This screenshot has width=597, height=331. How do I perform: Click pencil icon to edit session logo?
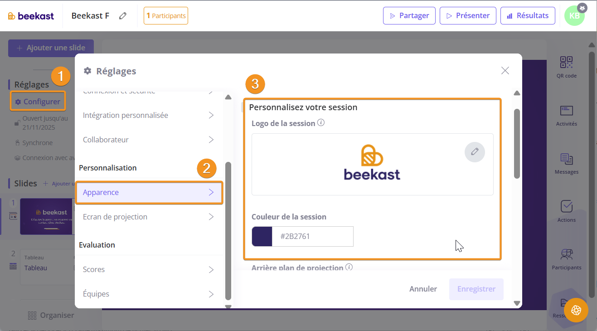point(475,152)
